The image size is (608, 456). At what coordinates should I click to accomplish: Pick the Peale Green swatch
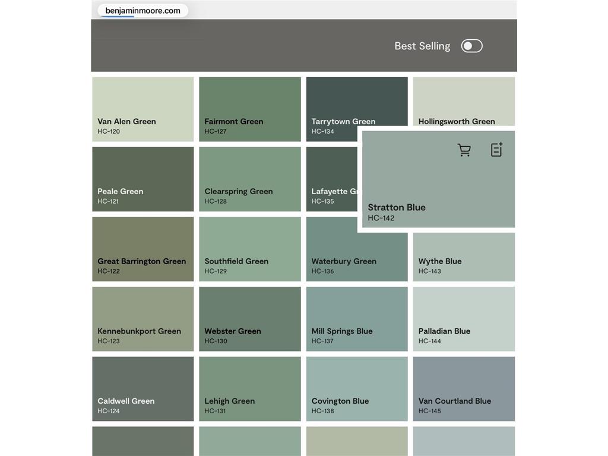(142, 179)
